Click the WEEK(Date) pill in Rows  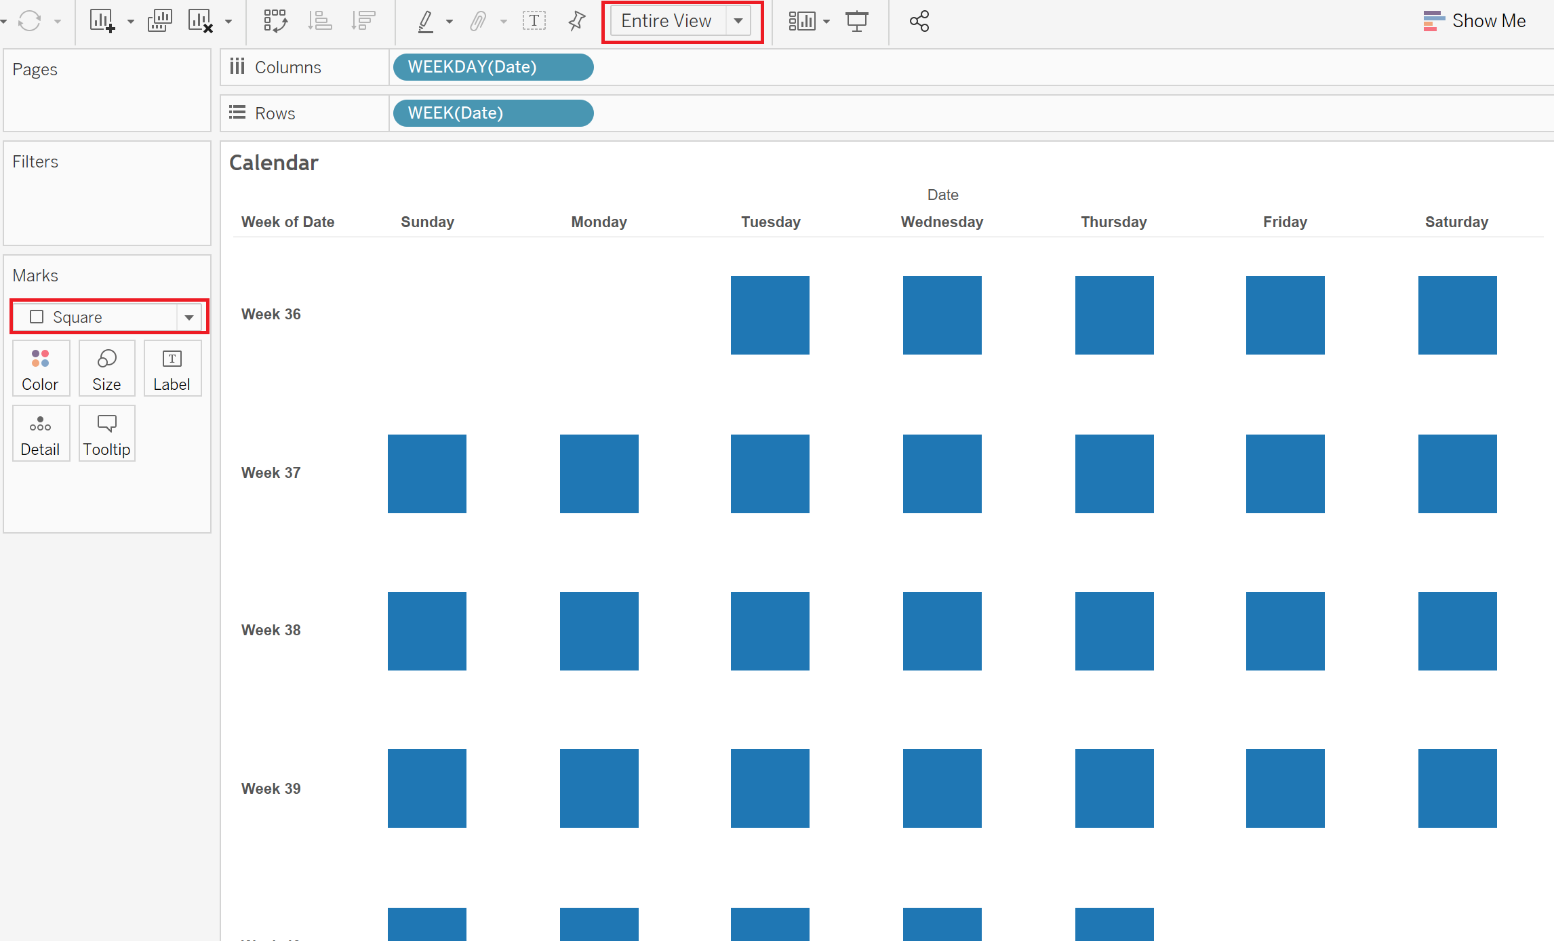click(494, 113)
